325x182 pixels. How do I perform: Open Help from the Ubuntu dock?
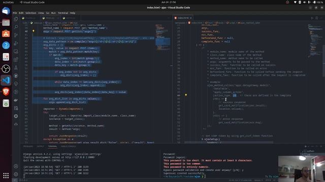point(6,45)
